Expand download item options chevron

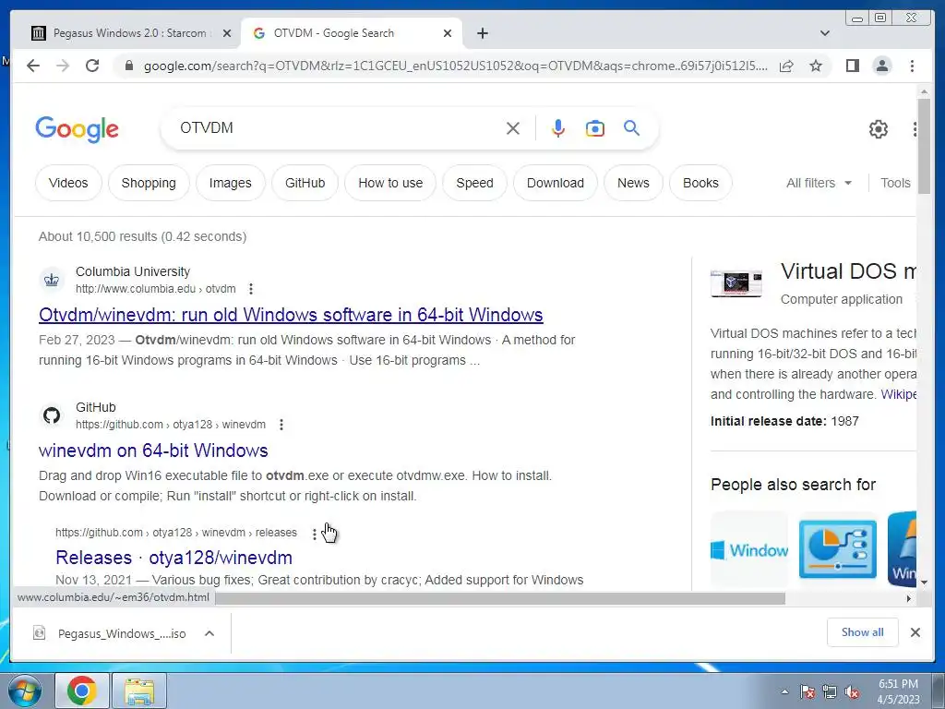point(209,633)
